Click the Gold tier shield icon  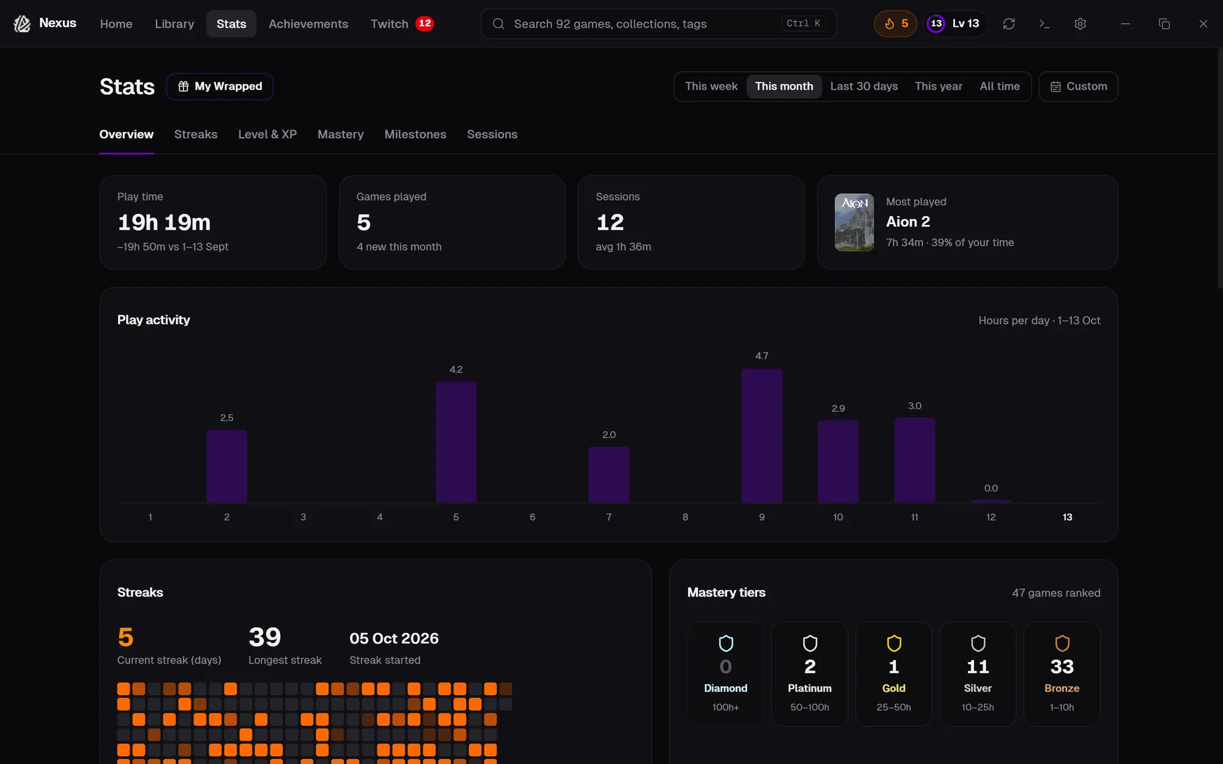(x=894, y=643)
